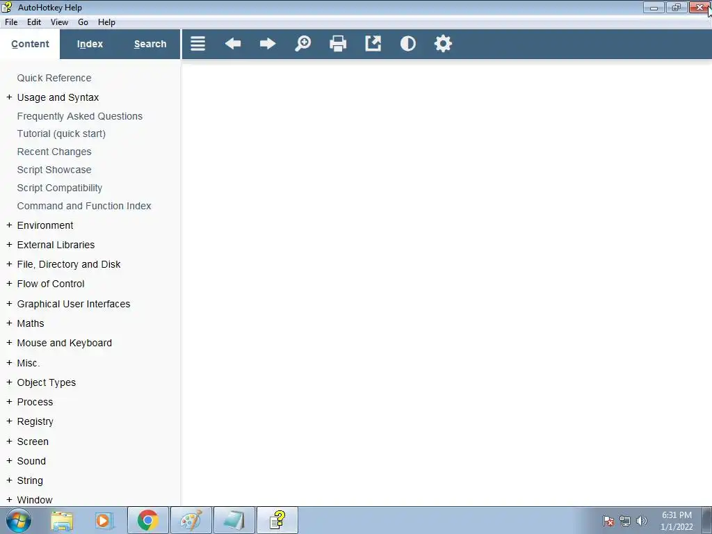
Task: Open page in browser via external-link icon
Action: (x=373, y=44)
